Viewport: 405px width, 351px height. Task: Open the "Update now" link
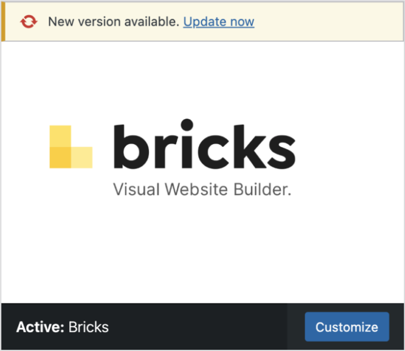[218, 22]
